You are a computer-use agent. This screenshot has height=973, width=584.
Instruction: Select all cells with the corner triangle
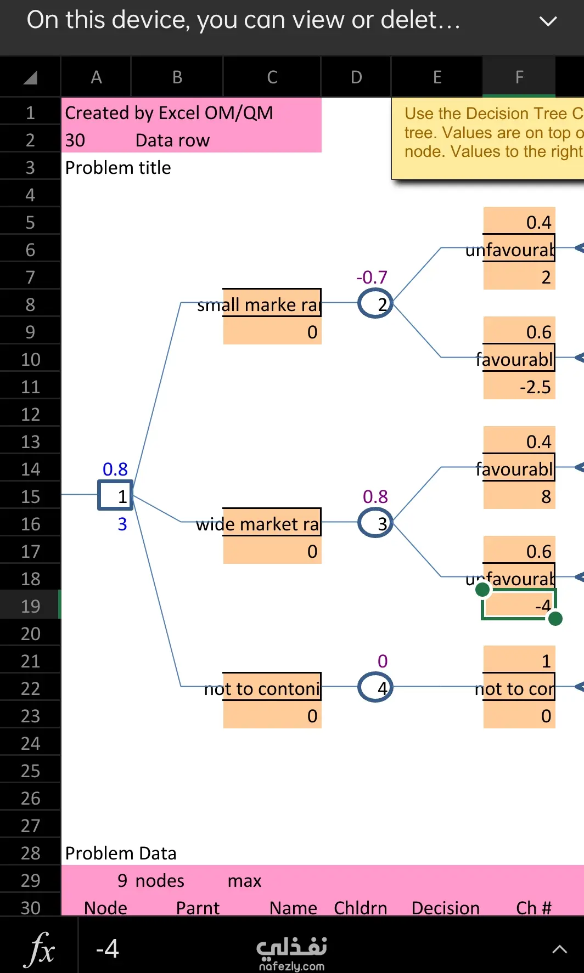click(30, 77)
